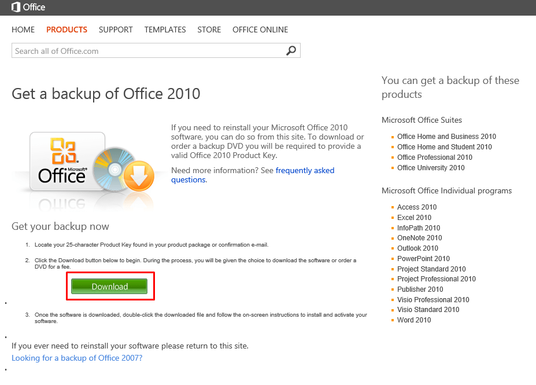Click step 3 Once the software is downloaded
This screenshot has height=385, width=536.
pos(201,318)
